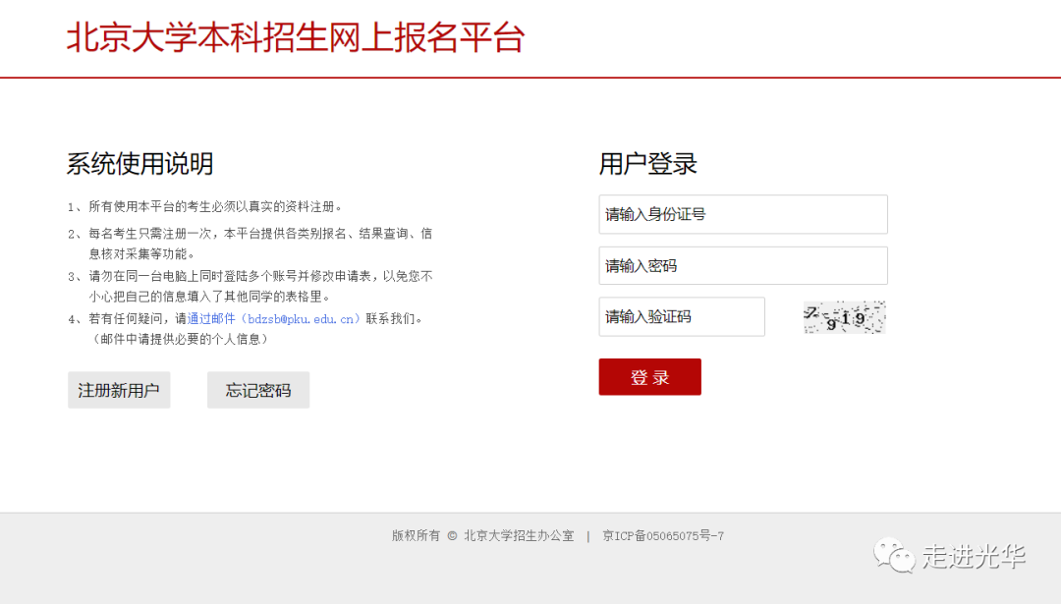The image size is (1061, 604).
Task: Click the 北京大学本科招生网上报名平台 site title
Action: 296,38
